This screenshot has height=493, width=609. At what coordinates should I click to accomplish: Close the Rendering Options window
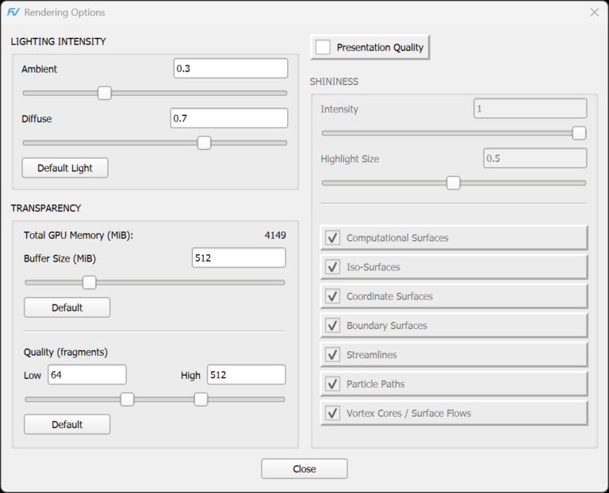594,13
